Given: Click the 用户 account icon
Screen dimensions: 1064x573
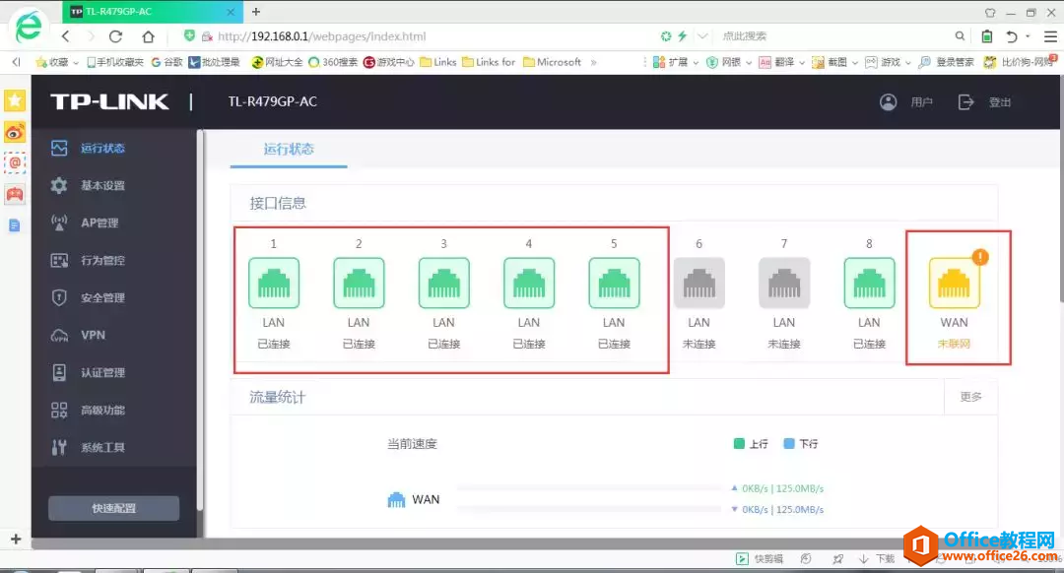Looking at the screenshot, I should (x=889, y=101).
